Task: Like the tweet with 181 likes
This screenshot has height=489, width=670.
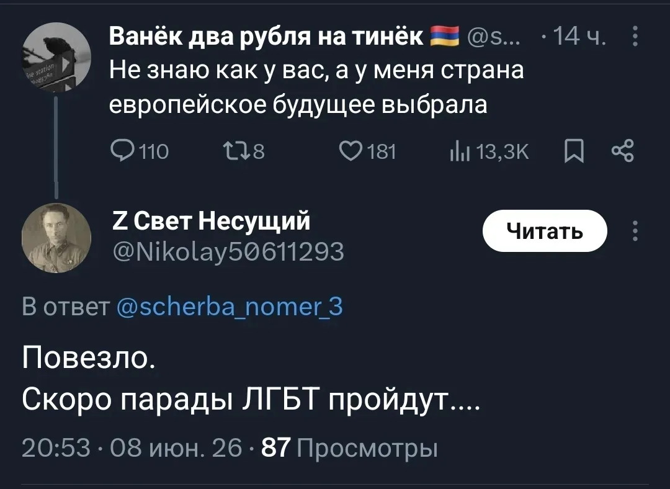Action: coord(367,151)
